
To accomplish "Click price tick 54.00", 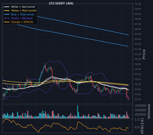I will pyautogui.click(x=138, y=89).
